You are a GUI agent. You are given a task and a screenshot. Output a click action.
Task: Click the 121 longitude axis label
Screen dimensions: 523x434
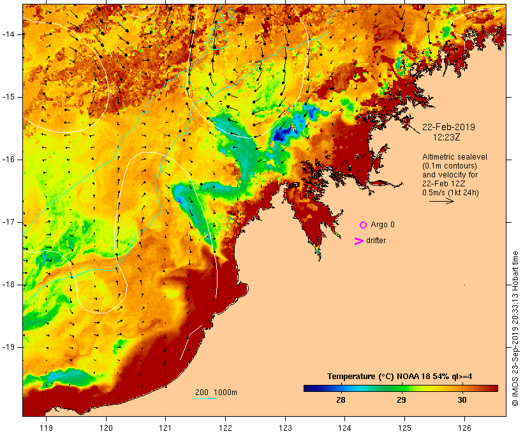point(165,428)
